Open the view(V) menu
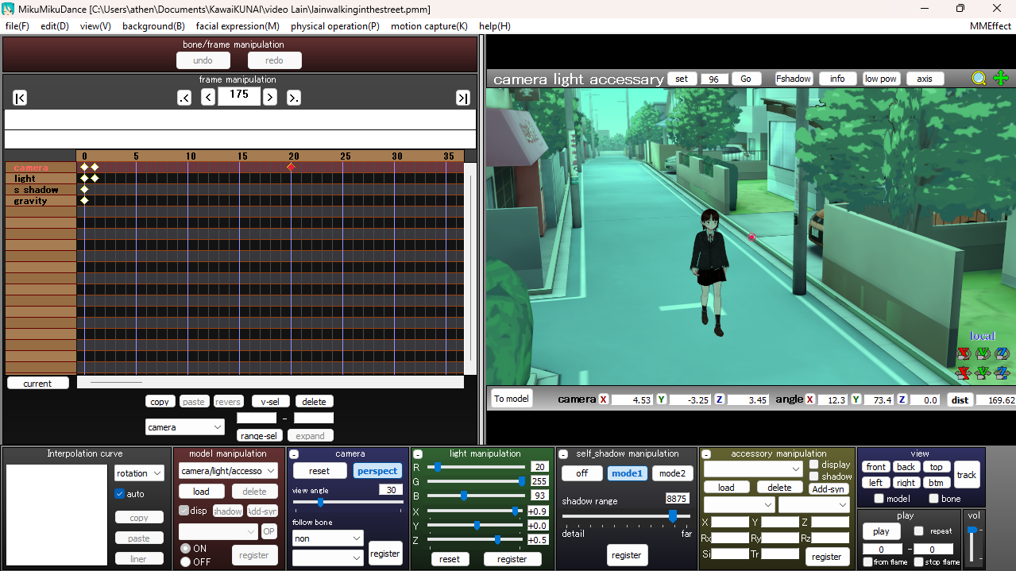 (95, 26)
